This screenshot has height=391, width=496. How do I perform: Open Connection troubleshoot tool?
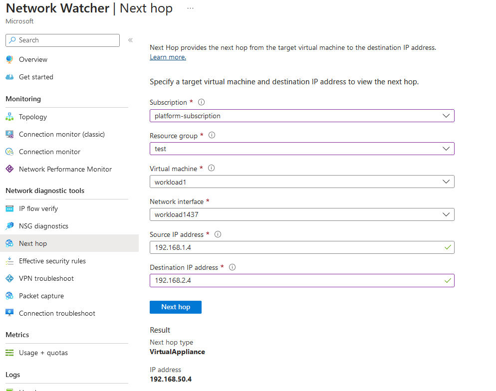point(57,313)
